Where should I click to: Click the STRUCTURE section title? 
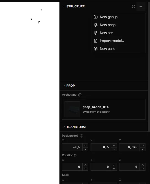76,6
